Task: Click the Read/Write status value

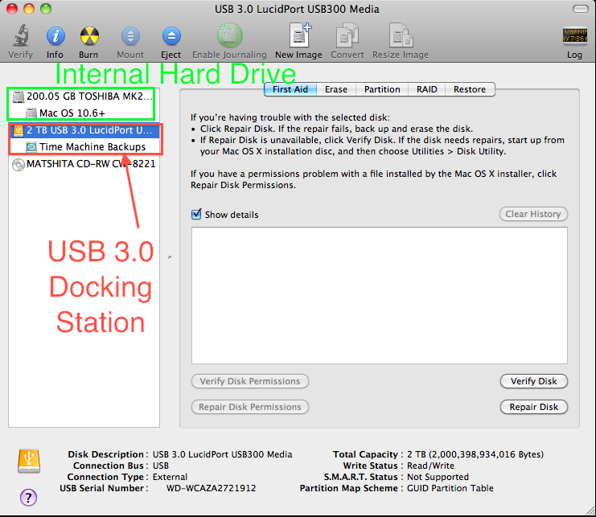Action: coord(430,466)
